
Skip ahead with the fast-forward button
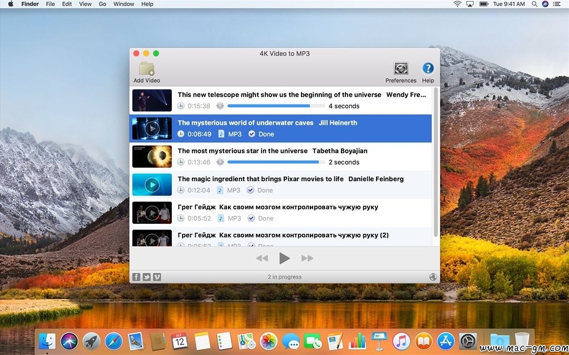click(307, 258)
